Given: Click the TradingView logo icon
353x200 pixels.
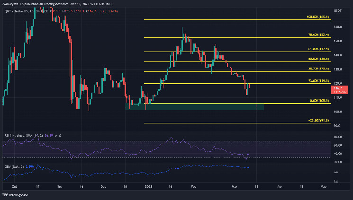Looking at the screenshot, I should tap(5, 195).
